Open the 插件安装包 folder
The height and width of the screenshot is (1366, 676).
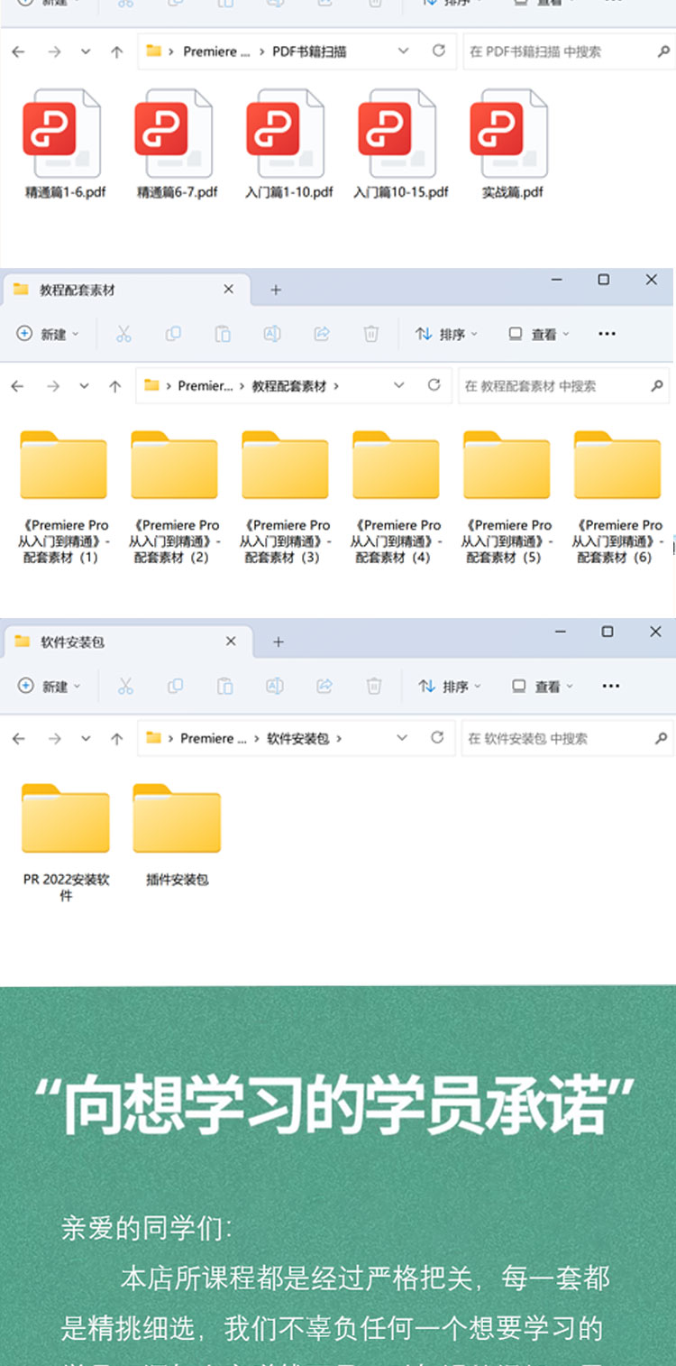tap(177, 835)
